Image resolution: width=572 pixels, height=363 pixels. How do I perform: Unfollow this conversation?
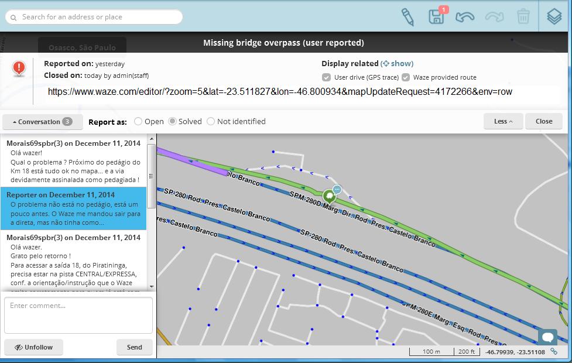point(33,347)
